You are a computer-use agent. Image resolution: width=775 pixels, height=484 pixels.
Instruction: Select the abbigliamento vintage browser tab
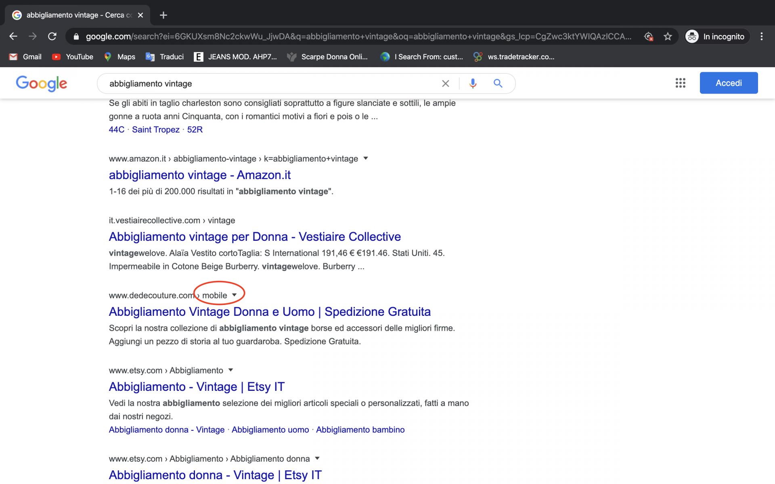coord(77,15)
